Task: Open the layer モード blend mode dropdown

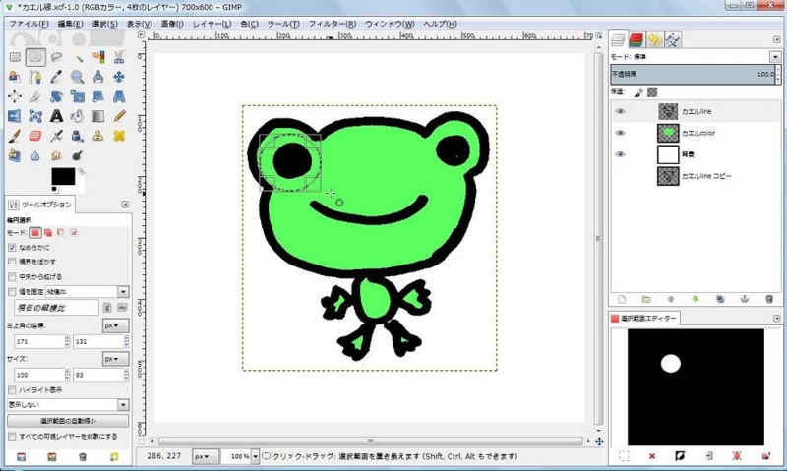Action: pos(775,57)
